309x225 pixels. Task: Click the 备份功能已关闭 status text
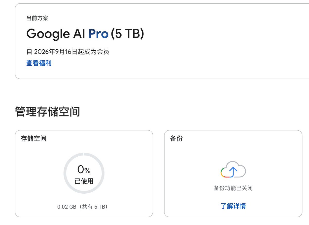tap(233, 188)
